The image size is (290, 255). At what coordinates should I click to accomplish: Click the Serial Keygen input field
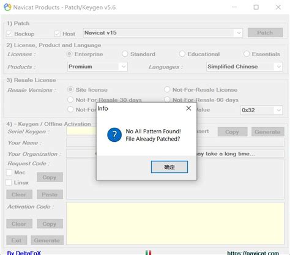point(81,131)
